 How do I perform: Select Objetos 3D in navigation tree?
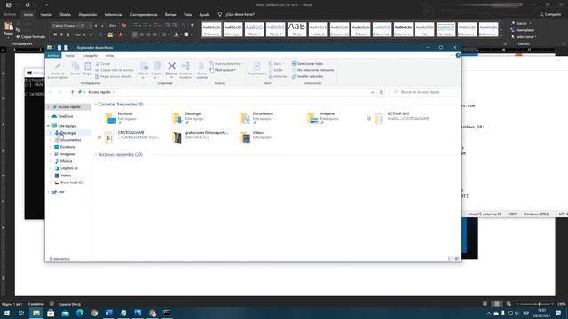[x=69, y=168]
